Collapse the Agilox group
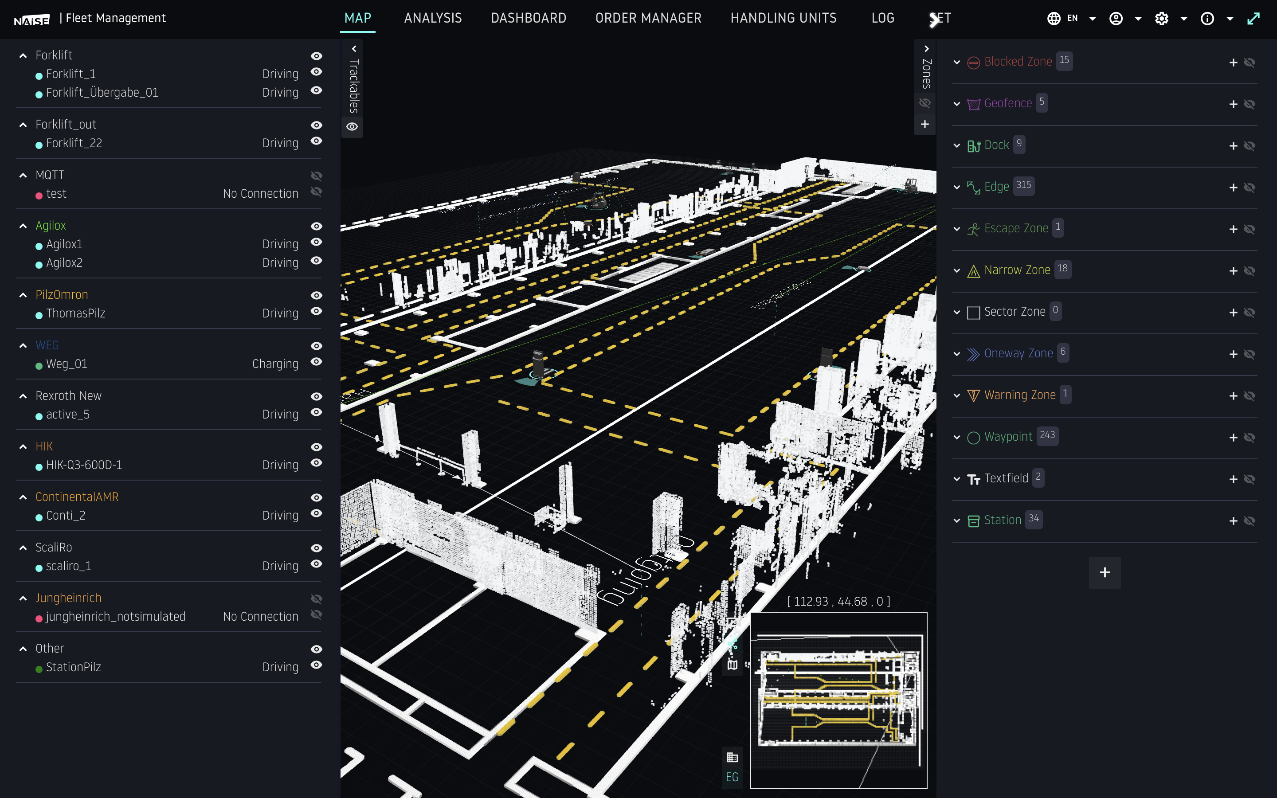Viewport: 1277px width, 798px height. tap(23, 226)
